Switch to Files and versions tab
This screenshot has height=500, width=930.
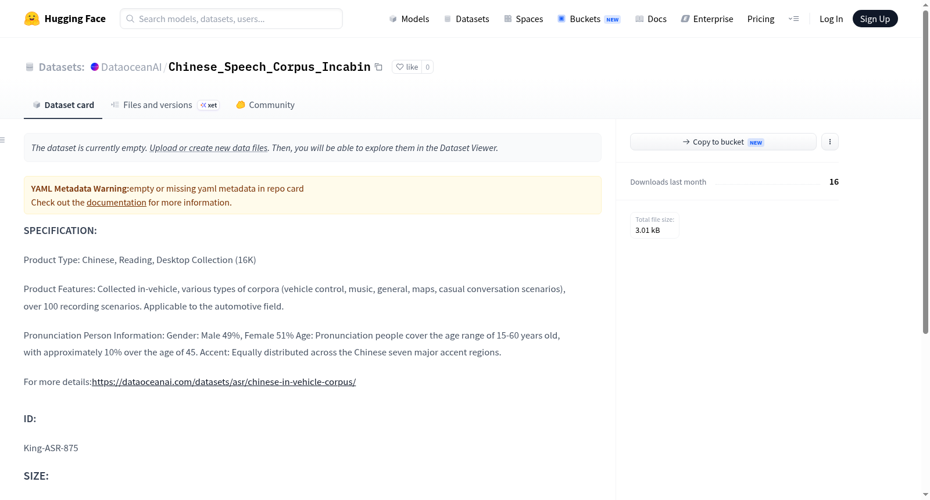pos(165,105)
